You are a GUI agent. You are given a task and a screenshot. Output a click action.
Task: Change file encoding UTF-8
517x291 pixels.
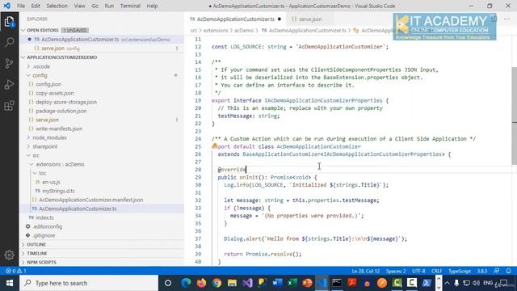click(x=418, y=271)
